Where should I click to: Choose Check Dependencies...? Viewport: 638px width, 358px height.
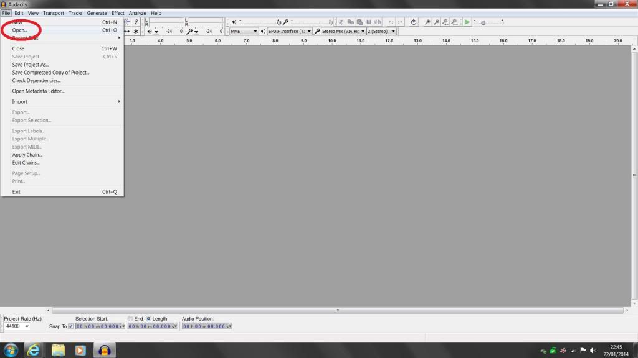(x=62, y=80)
